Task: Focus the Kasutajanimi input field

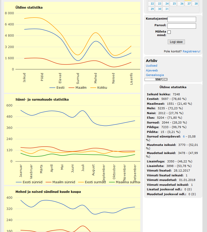Action: (182, 20)
